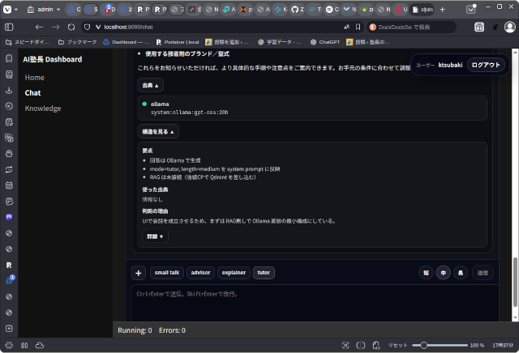This screenshot has height=353, width=519.
Task: Click the plus icon beside small talk
Action: 138,273
